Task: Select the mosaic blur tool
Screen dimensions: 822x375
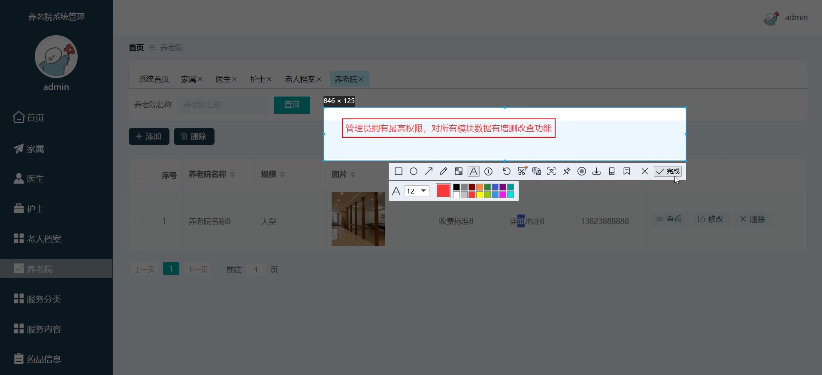Action: pyautogui.click(x=459, y=172)
